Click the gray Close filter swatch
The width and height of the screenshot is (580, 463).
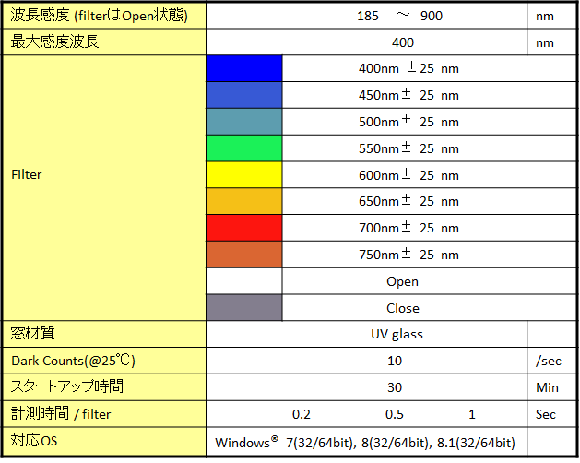click(243, 308)
